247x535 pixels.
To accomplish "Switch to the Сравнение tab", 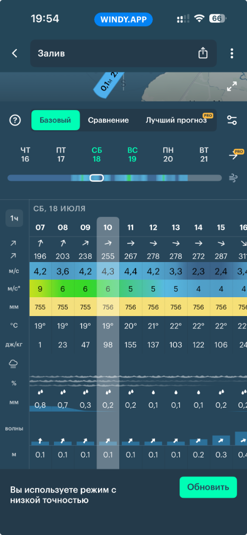I will [108, 120].
